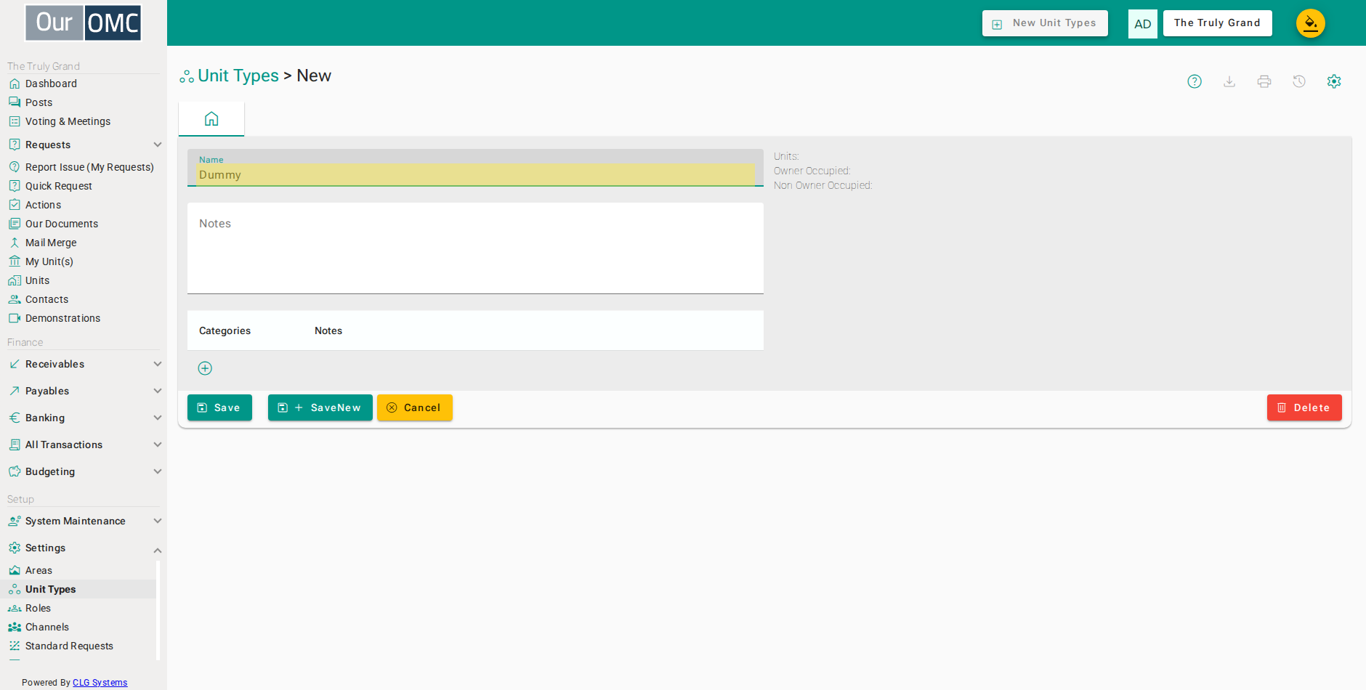The image size is (1366, 690).
Task: Click the print icon
Action: pos(1264,81)
